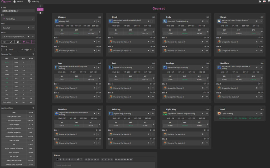Collapse the Stats and Tiers section
The image size is (270, 168).
[x=33, y=54]
